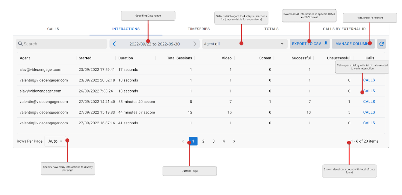The image size is (402, 195).
Task: Switch to the Calls tab
Action: point(53,29)
